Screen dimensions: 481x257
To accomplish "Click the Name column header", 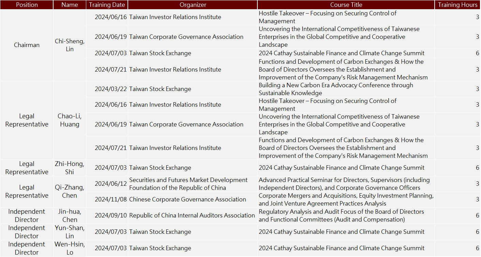I will (x=70, y=5).
